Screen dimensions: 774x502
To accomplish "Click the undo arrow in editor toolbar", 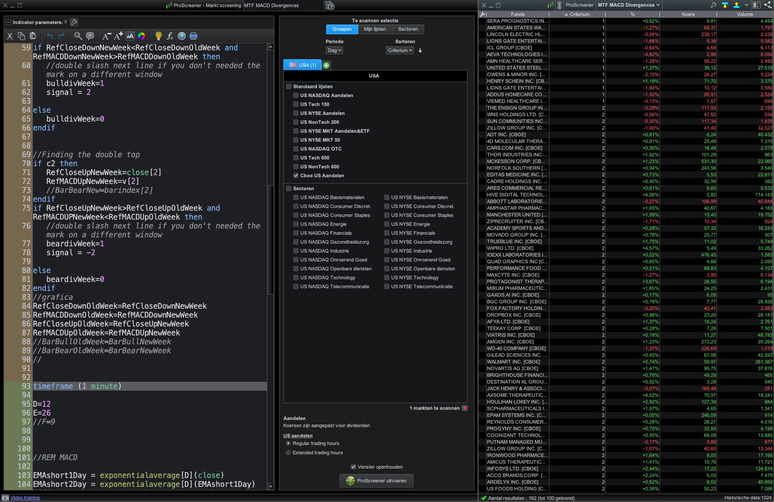I will tap(50, 36).
